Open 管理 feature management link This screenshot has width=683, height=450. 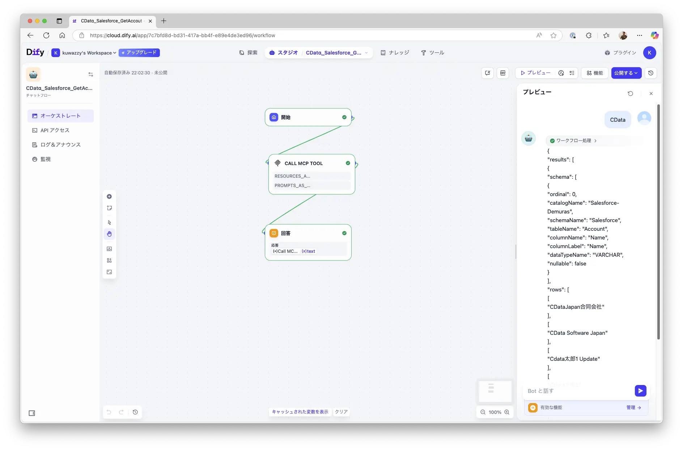pyautogui.click(x=634, y=407)
